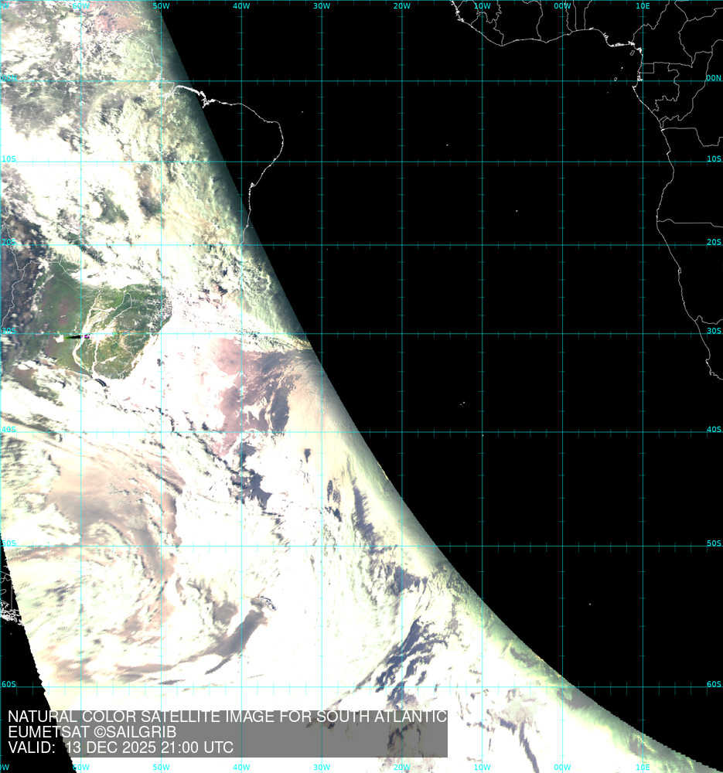Viewport: 723px width, 773px height.
Task: Click the 'EUMETSAT ©SAILGRIB' copyright text
Action: coord(92,732)
